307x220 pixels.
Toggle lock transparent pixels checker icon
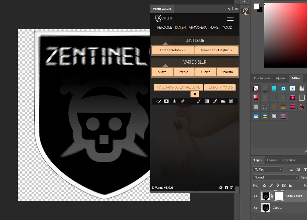[x=265, y=185]
